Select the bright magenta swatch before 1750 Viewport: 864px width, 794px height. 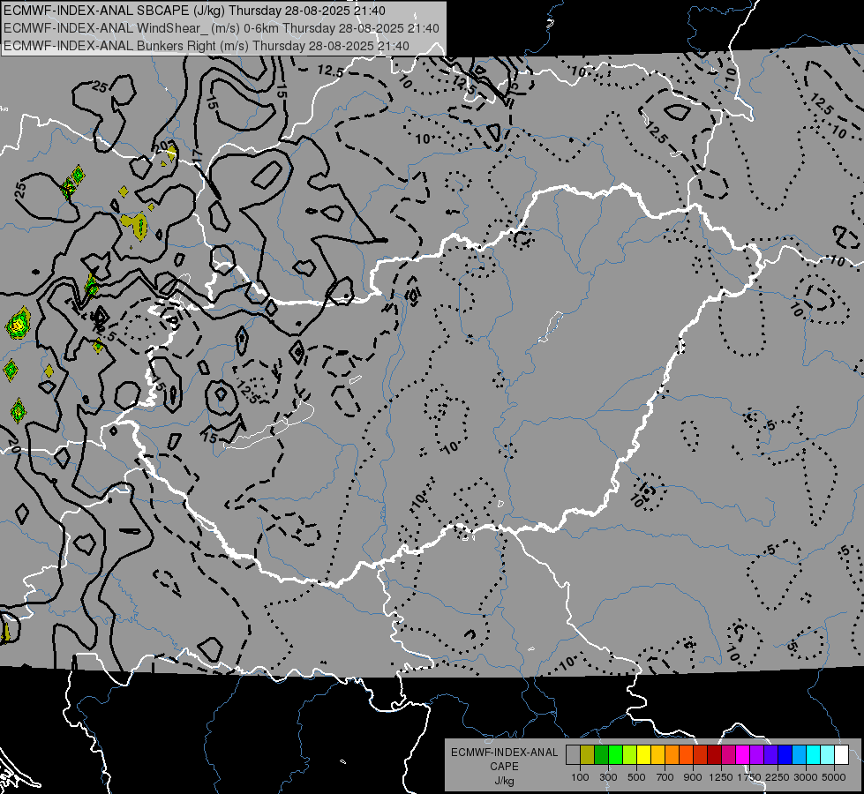click(x=743, y=755)
